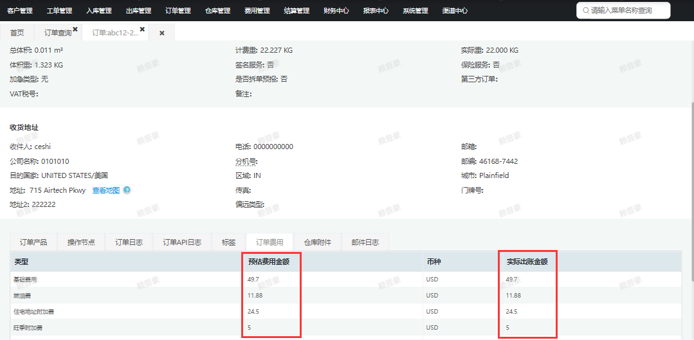Click the 实际出账金额 column header

[527, 262]
